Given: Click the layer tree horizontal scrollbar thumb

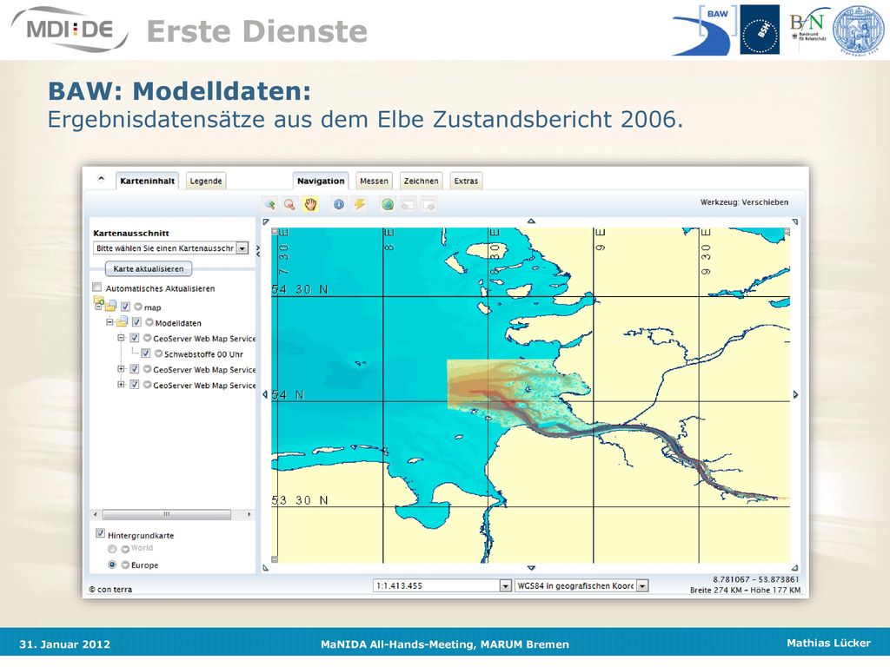Looking at the screenshot, I should pyautogui.click(x=166, y=514).
